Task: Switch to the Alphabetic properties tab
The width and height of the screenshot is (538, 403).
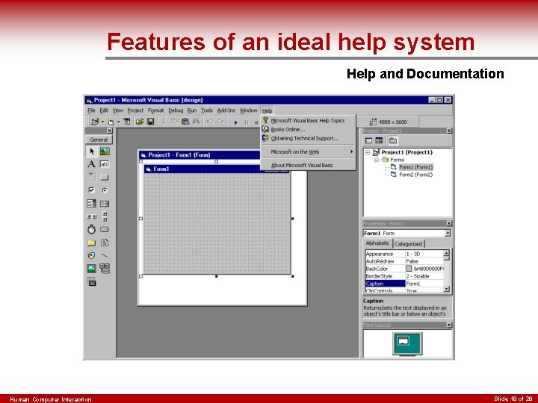Action: click(377, 243)
